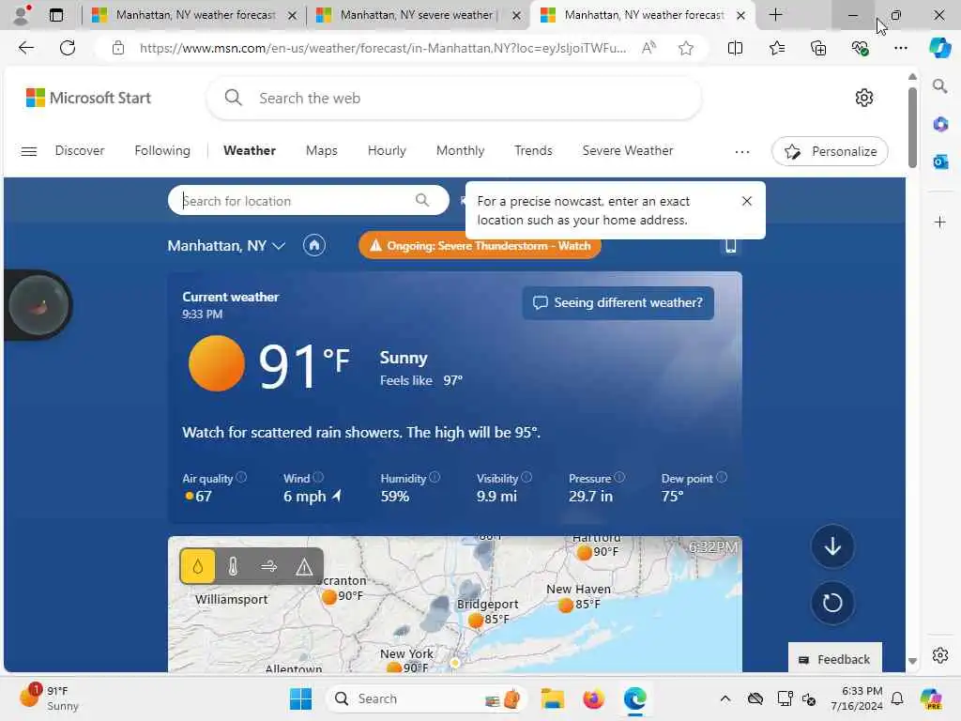
Task: Click the Microsoft Start logo
Action: coord(88,98)
